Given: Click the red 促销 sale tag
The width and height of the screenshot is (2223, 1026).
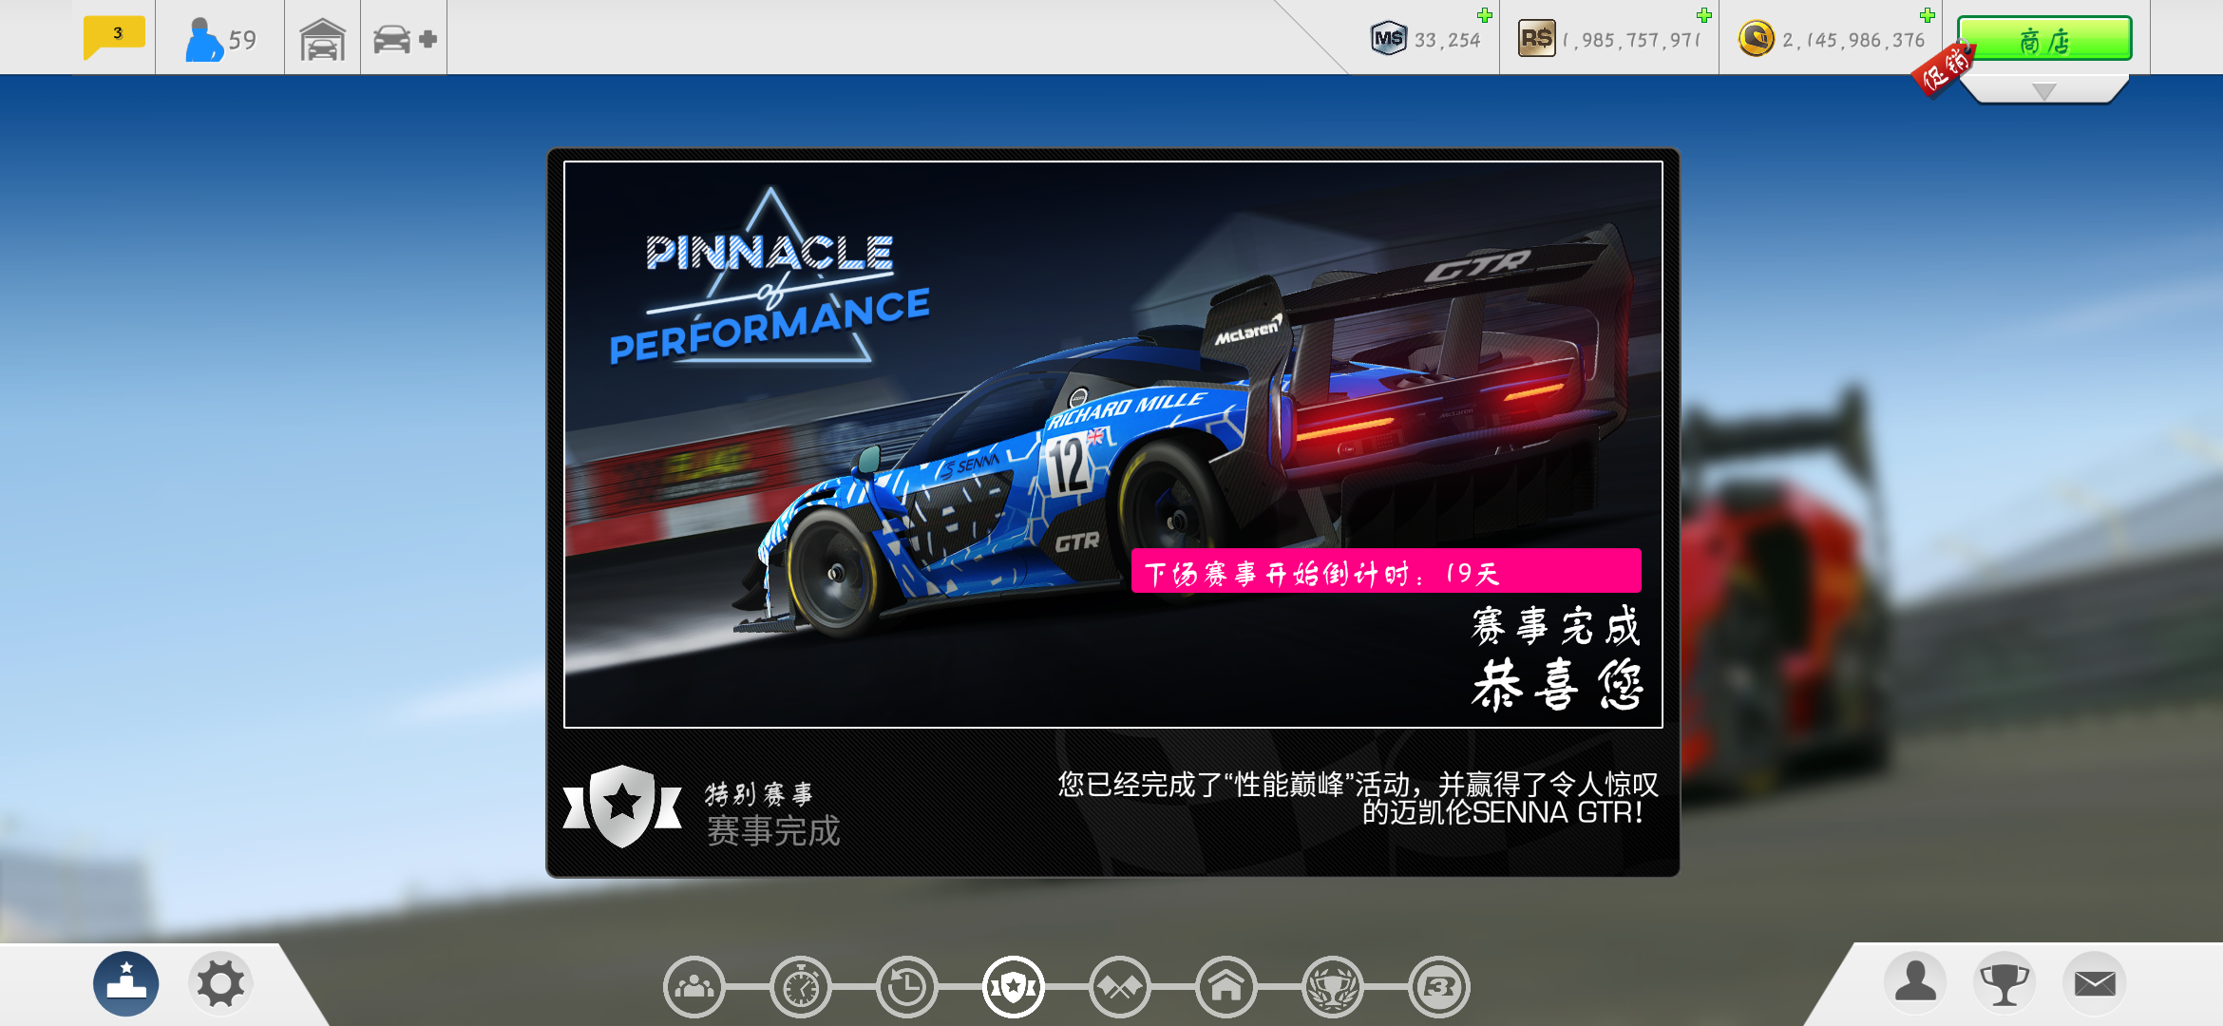Looking at the screenshot, I should (1943, 68).
